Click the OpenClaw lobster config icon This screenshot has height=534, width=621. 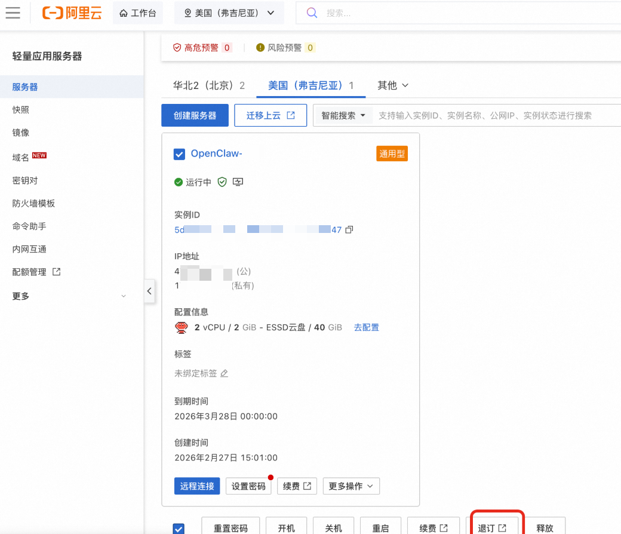182,327
